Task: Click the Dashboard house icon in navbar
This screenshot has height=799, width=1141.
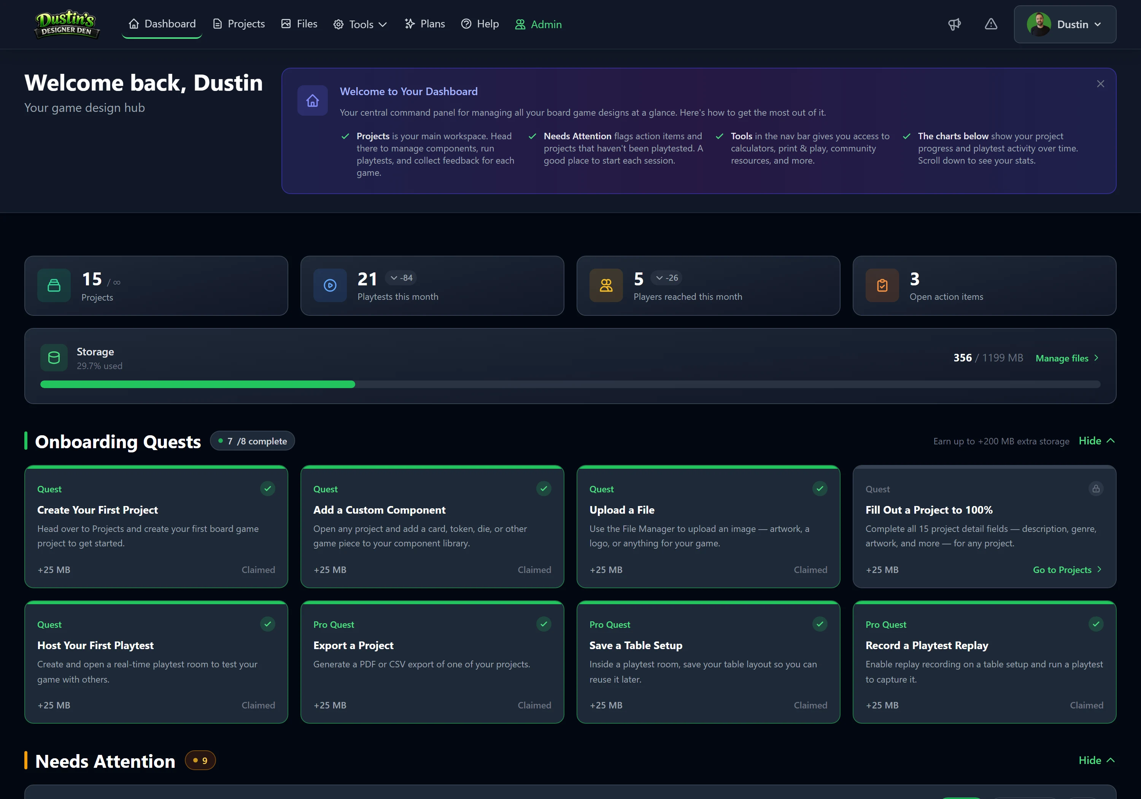Action: click(x=133, y=23)
